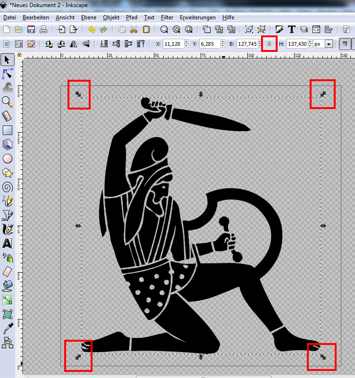Undo the last action
Viewport: 355px width, 378px height.
tap(92, 29)
